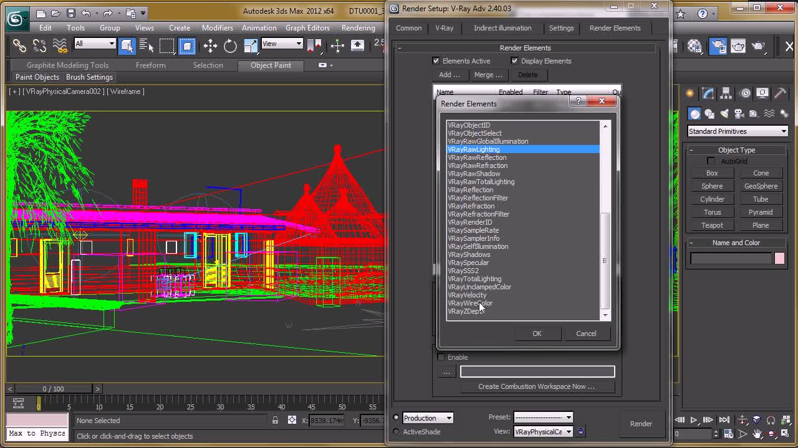This screenshot has height=448, width=798.
Task: Open Select by Name list icon
Action: pos(147,45)
